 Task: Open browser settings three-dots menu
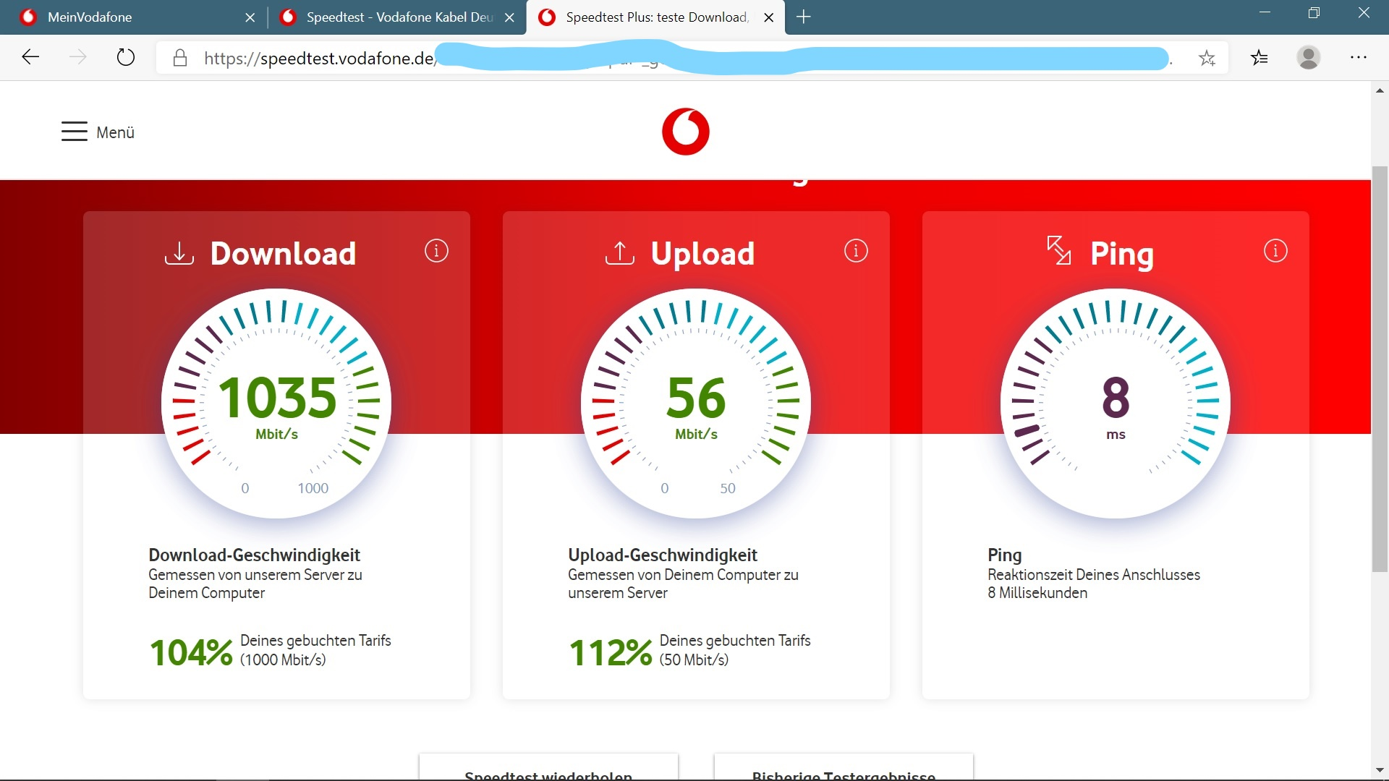click(1359, 58)
